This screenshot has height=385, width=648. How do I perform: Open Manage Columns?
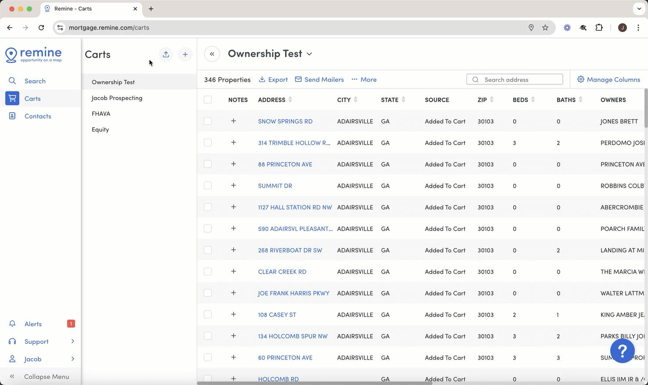[608, 79]
